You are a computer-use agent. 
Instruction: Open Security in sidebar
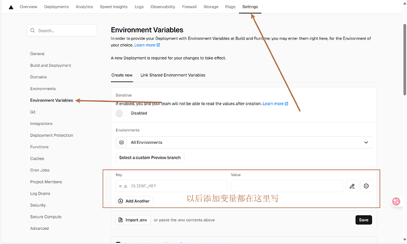click(38, 205)
